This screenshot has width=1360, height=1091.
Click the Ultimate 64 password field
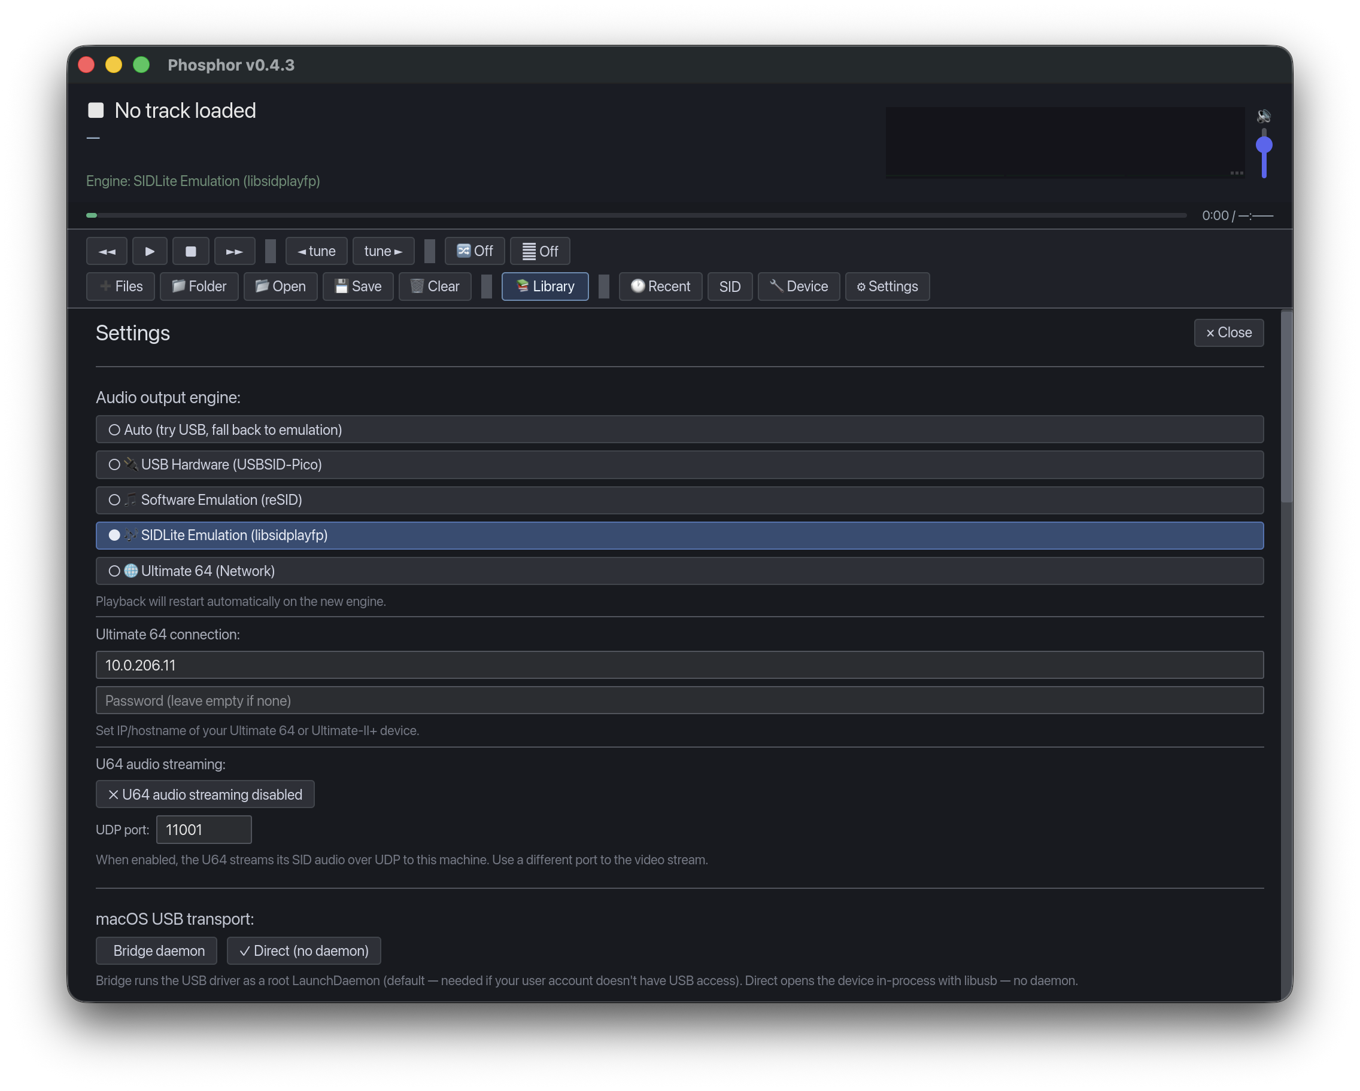679,701
